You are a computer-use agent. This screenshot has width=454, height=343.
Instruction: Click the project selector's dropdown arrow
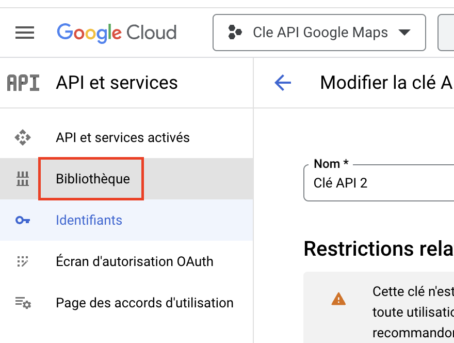404,33
